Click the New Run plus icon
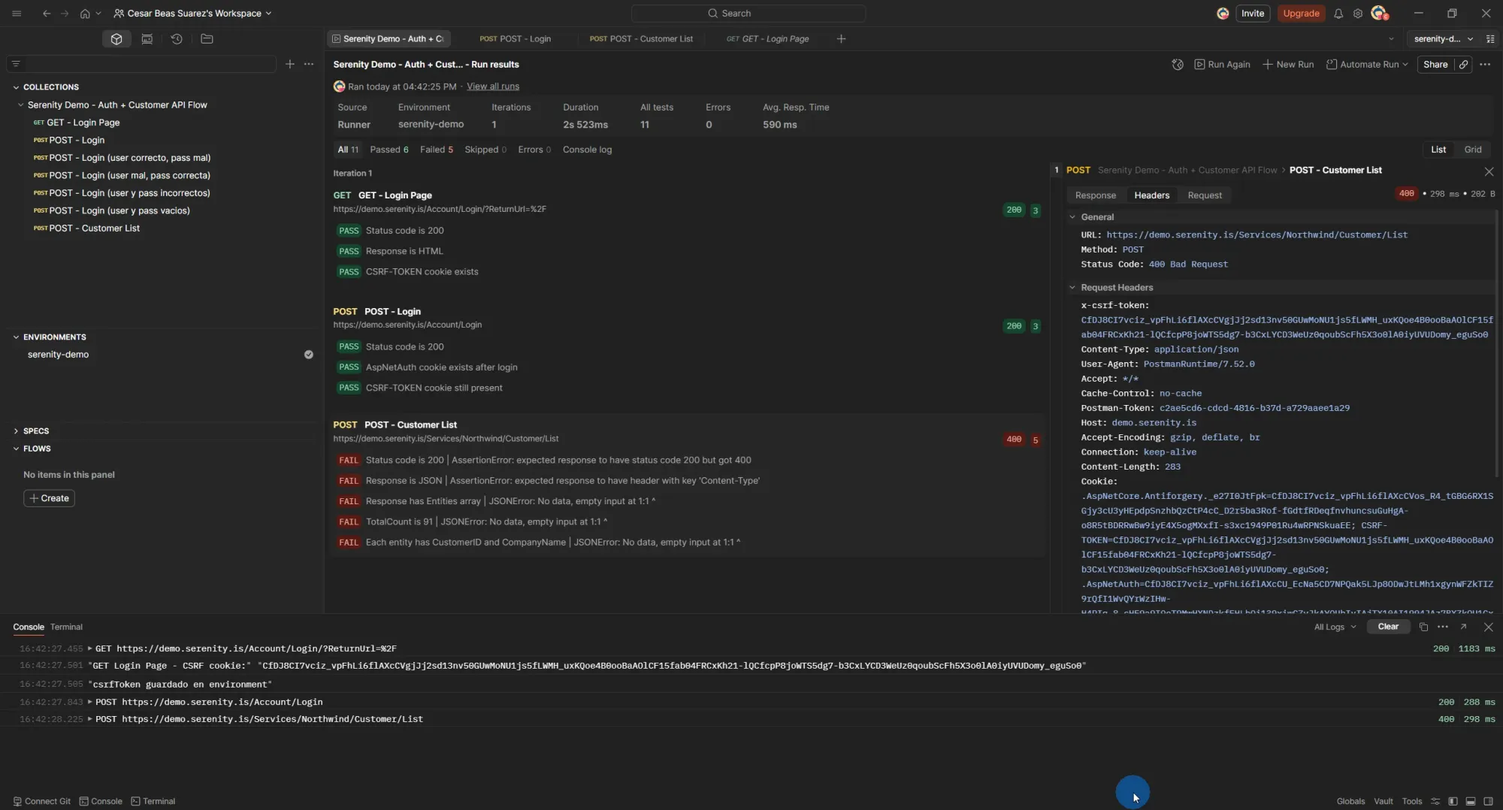 (x=1269, y=65)
